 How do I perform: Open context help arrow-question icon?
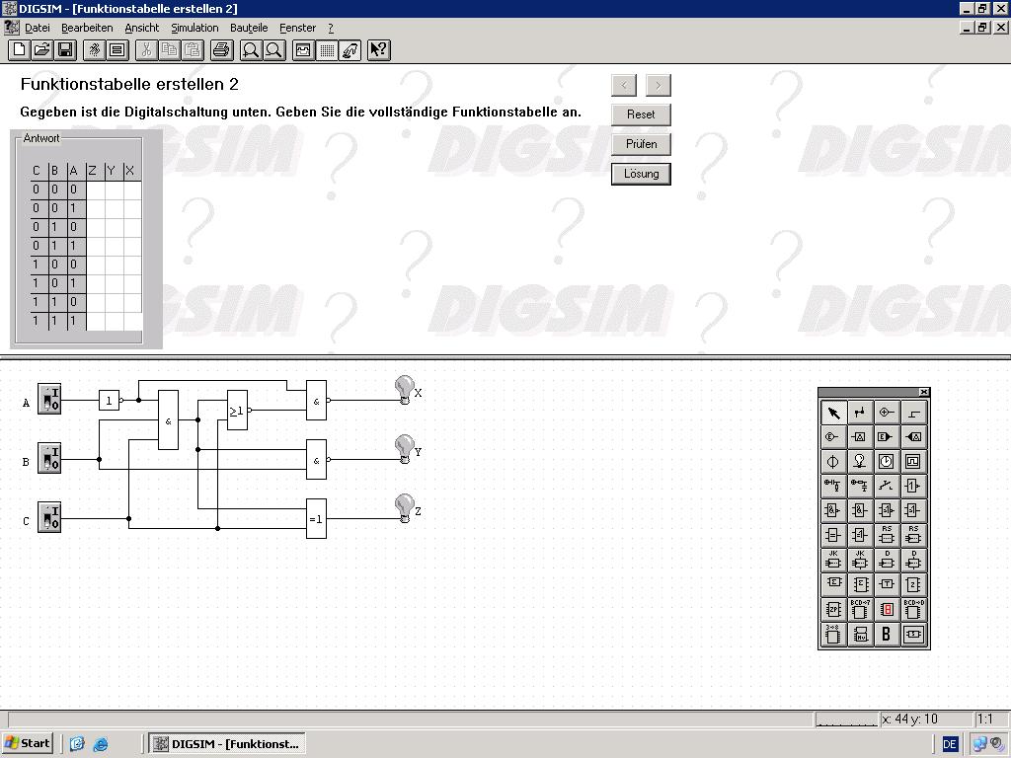(x=378, y=49)
